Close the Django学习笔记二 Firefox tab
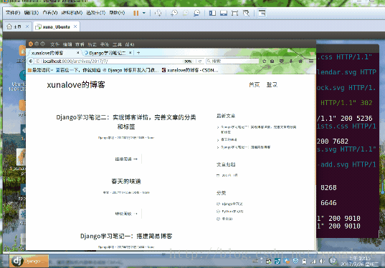 click(130, 53)
